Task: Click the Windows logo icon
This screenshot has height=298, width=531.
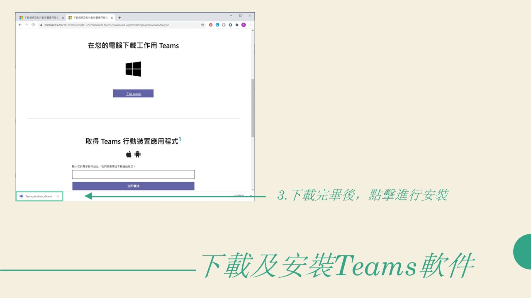Action: pos(133,69)
